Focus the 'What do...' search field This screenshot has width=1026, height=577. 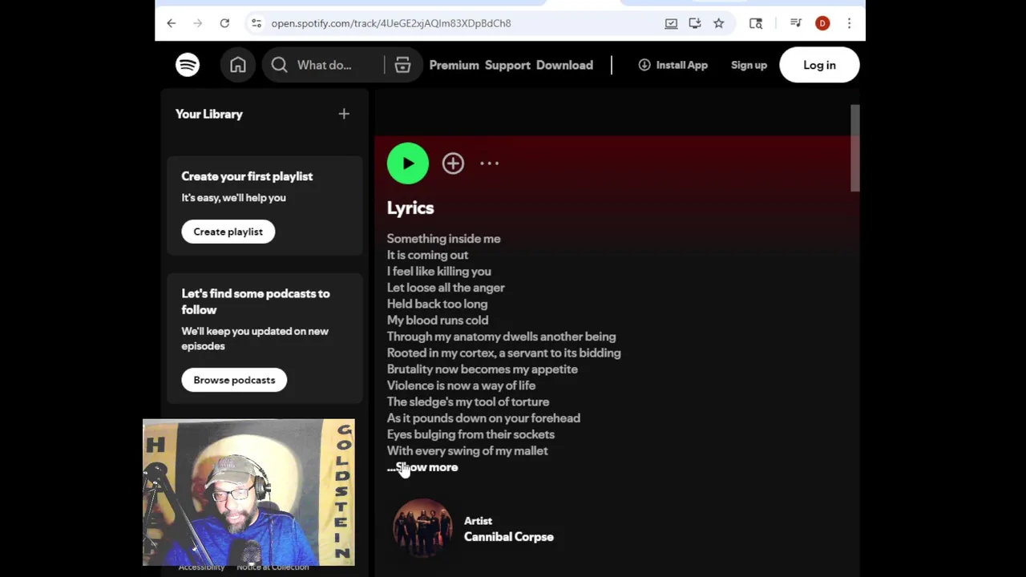pos(325,65)
